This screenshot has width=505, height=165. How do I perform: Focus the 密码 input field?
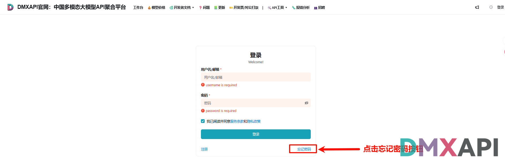tap(256, 103)
